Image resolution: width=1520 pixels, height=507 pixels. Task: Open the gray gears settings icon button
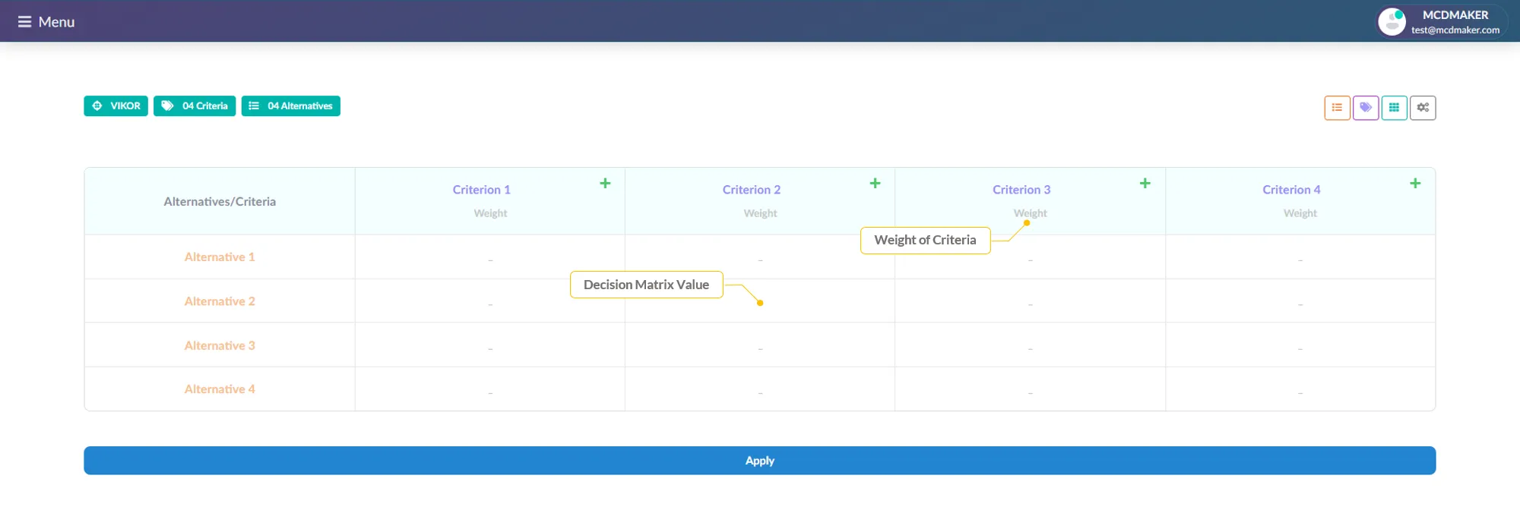pos(1423,108)
